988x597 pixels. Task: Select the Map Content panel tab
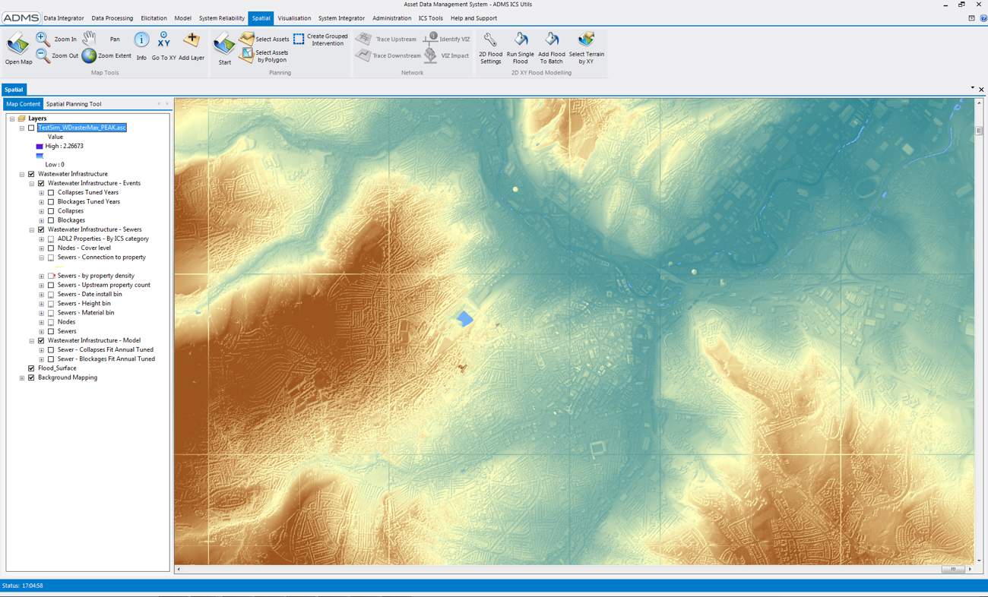23,104
